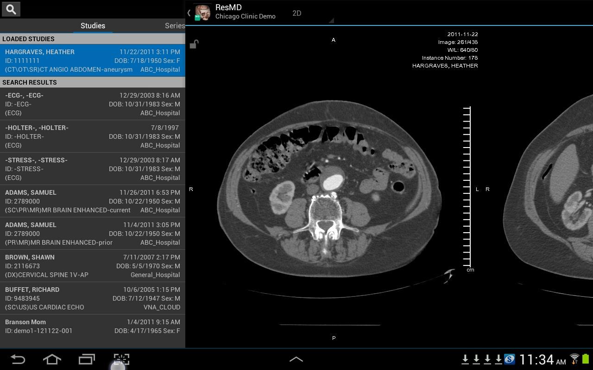Open BROWN, SHAWN cervical spine study
The height and width of the screenshot is (370, 593).
click(x=93, y=266)
